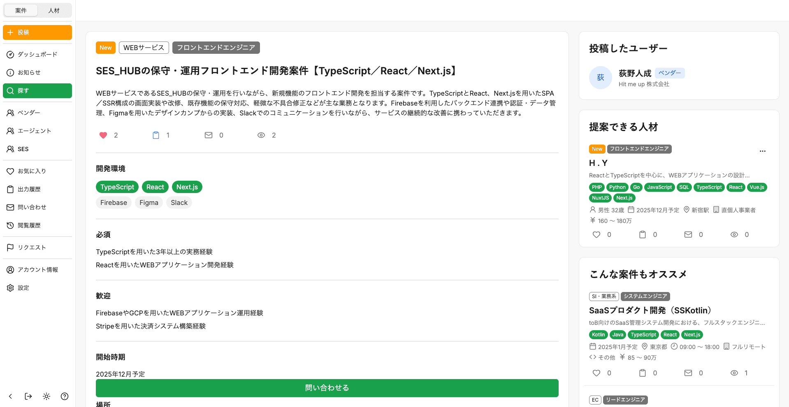Click the 荻野人成 user avatar

point(601,78)
